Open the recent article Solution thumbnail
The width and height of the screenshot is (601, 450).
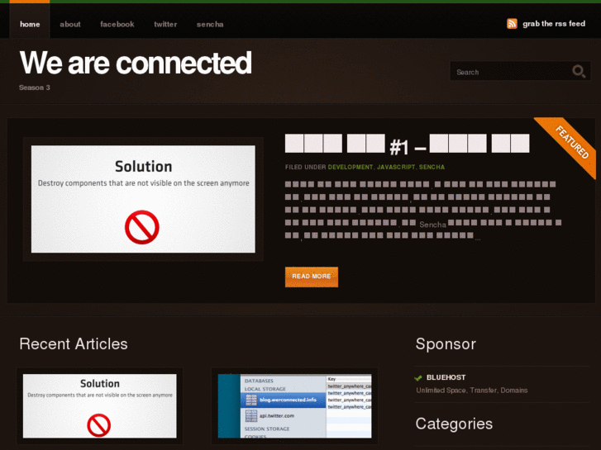100,405
